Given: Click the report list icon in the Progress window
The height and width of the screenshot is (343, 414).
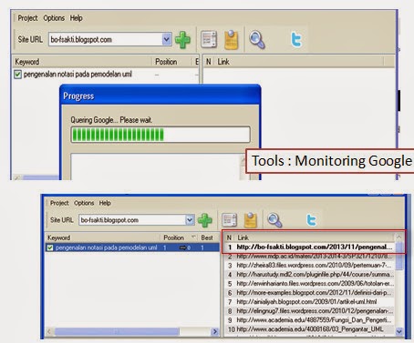Looking at the screenshot, I should pyautogui.click(x=209, y=39).
